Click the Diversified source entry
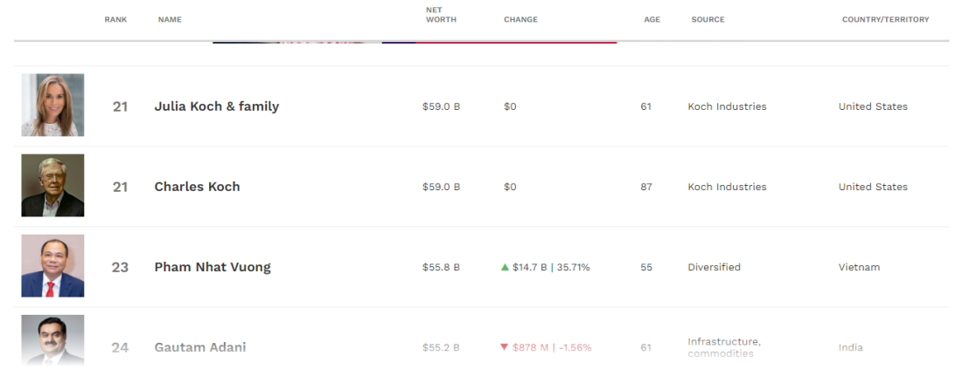Screen dimensions: 962x390 pos(714,267)
